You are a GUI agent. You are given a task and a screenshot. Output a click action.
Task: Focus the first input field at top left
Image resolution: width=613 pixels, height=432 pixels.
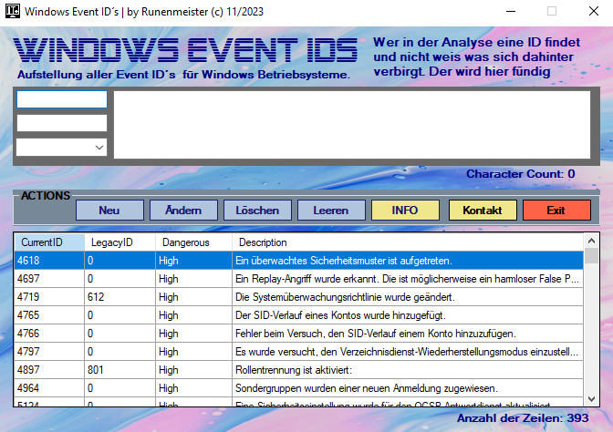[61, 99]
